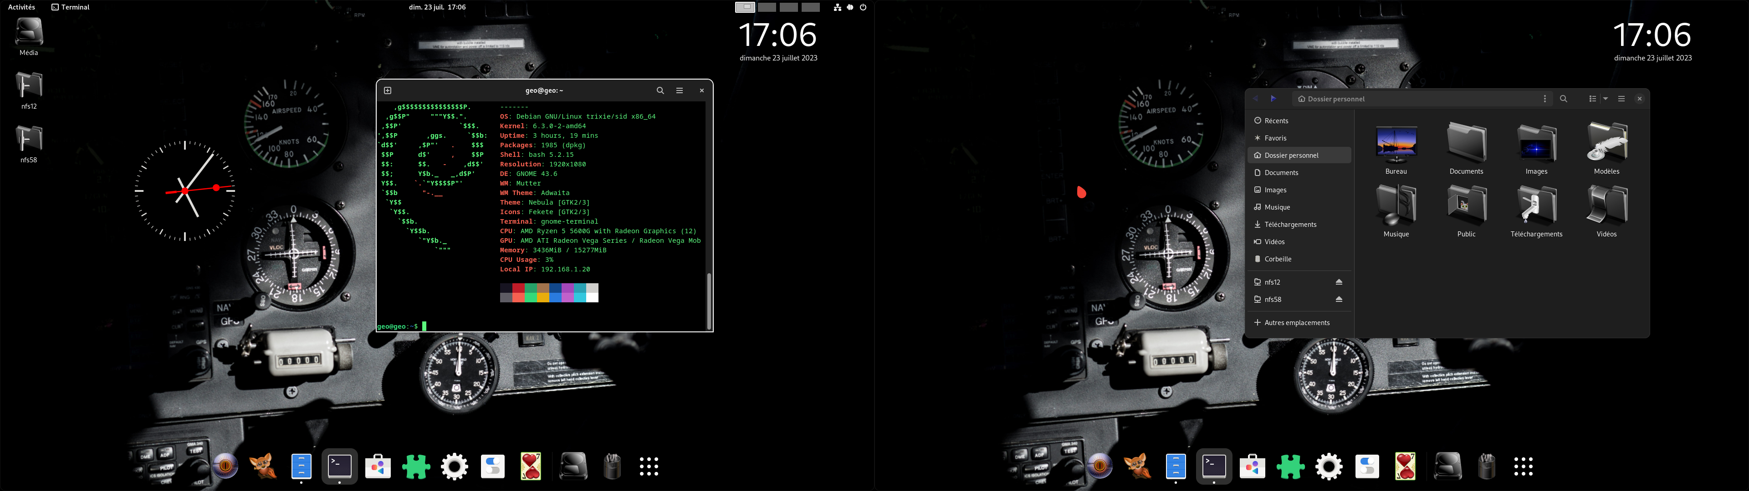Click the network icon in the top bar

click(x=837, y=7)
